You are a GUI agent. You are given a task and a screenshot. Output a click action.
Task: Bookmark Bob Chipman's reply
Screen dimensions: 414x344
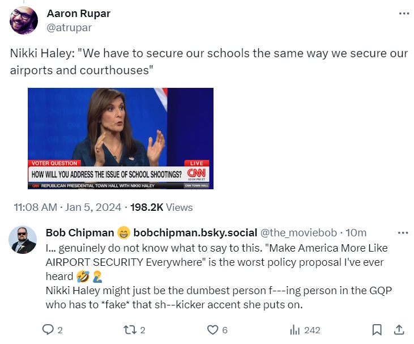click(x=376, y=330)
